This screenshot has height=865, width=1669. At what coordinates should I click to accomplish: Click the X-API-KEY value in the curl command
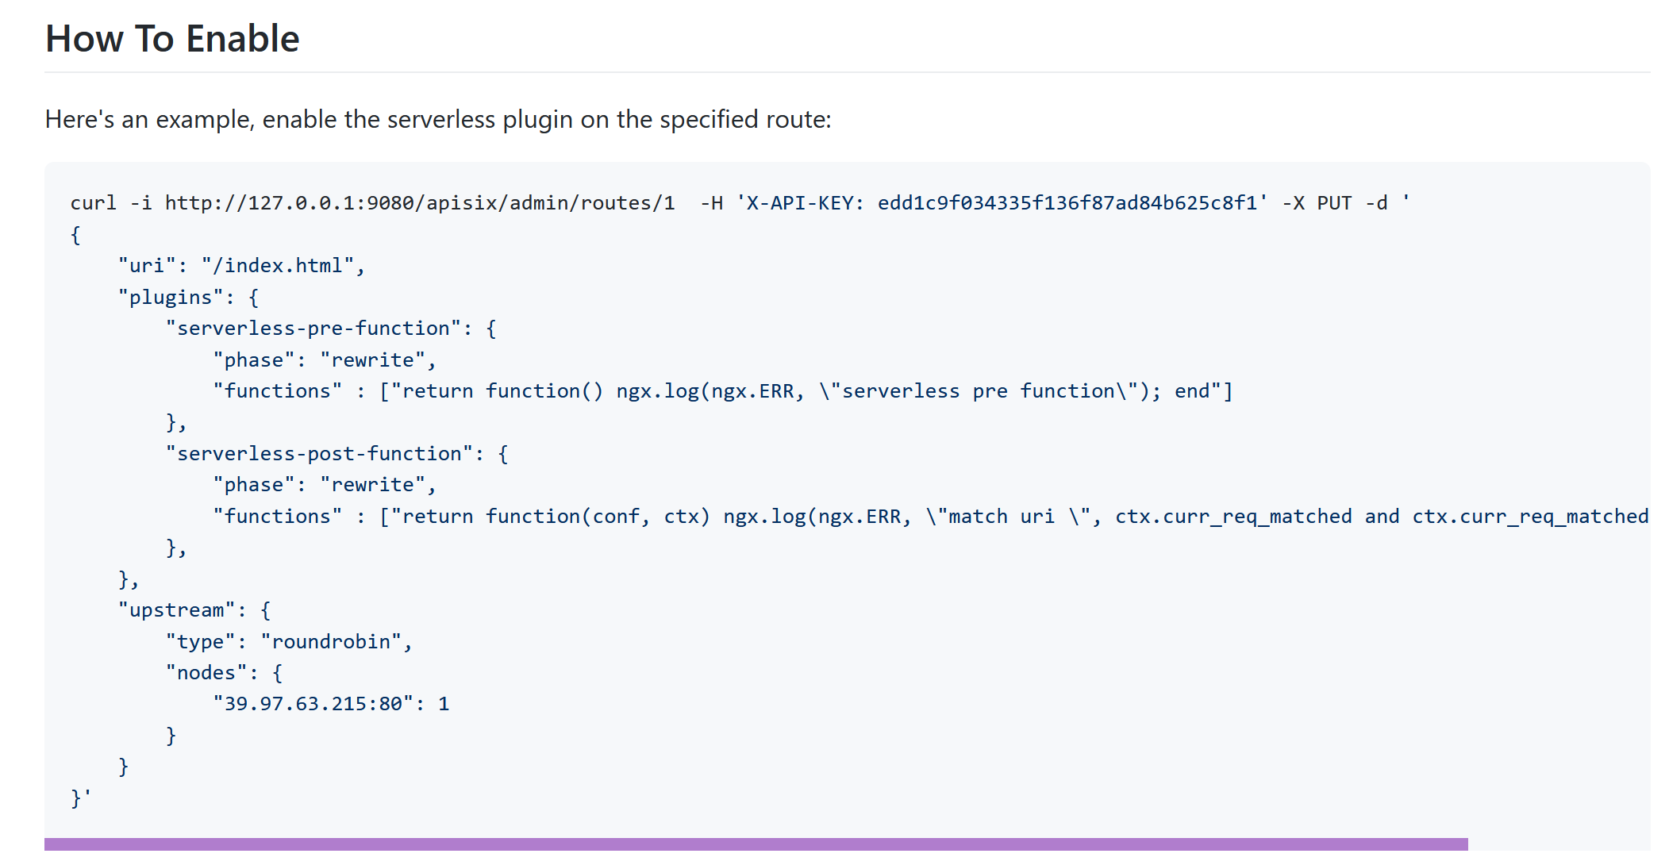click(1067, 203)
